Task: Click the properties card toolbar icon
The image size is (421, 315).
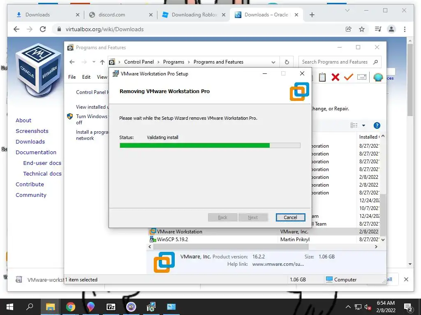Action: click(x=362, y=77)
